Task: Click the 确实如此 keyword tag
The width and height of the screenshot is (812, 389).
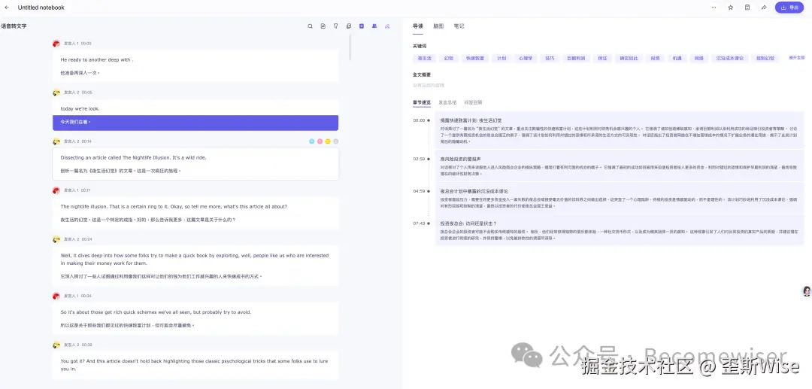Action: [x=629, y=59]
